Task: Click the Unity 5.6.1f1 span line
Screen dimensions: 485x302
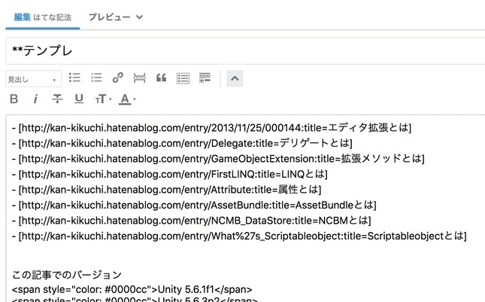Action: click(132, 290)
